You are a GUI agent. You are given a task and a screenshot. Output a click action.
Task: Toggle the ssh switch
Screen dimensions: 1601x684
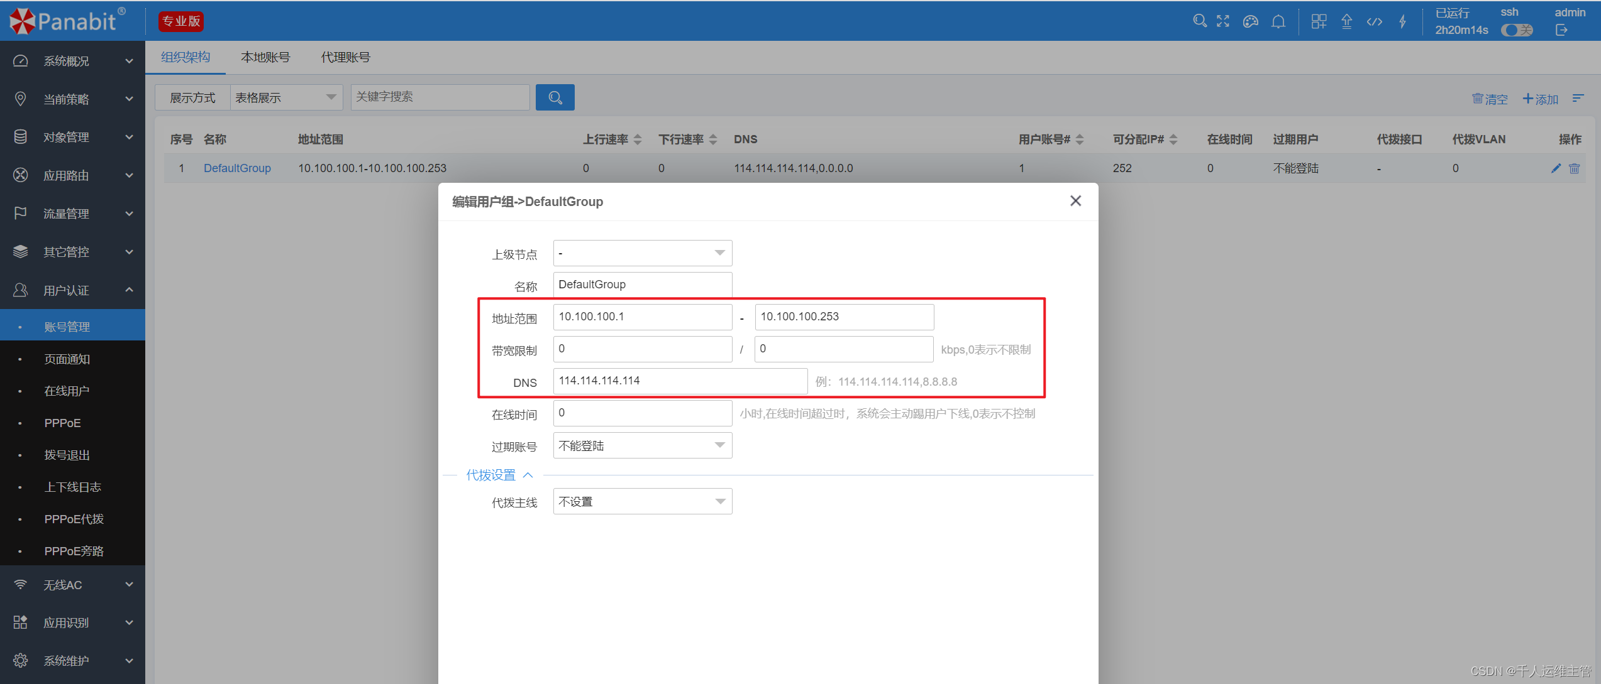[x=1517, y=30]
